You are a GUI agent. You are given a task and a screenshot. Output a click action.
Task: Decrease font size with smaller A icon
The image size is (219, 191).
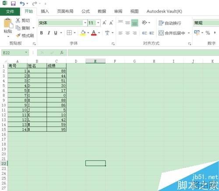pyautogui.click(x=111, y=23)
